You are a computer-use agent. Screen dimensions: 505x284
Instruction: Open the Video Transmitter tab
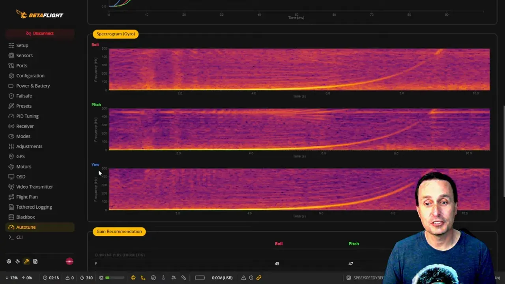pyautogui.click(x=39, y=187)
